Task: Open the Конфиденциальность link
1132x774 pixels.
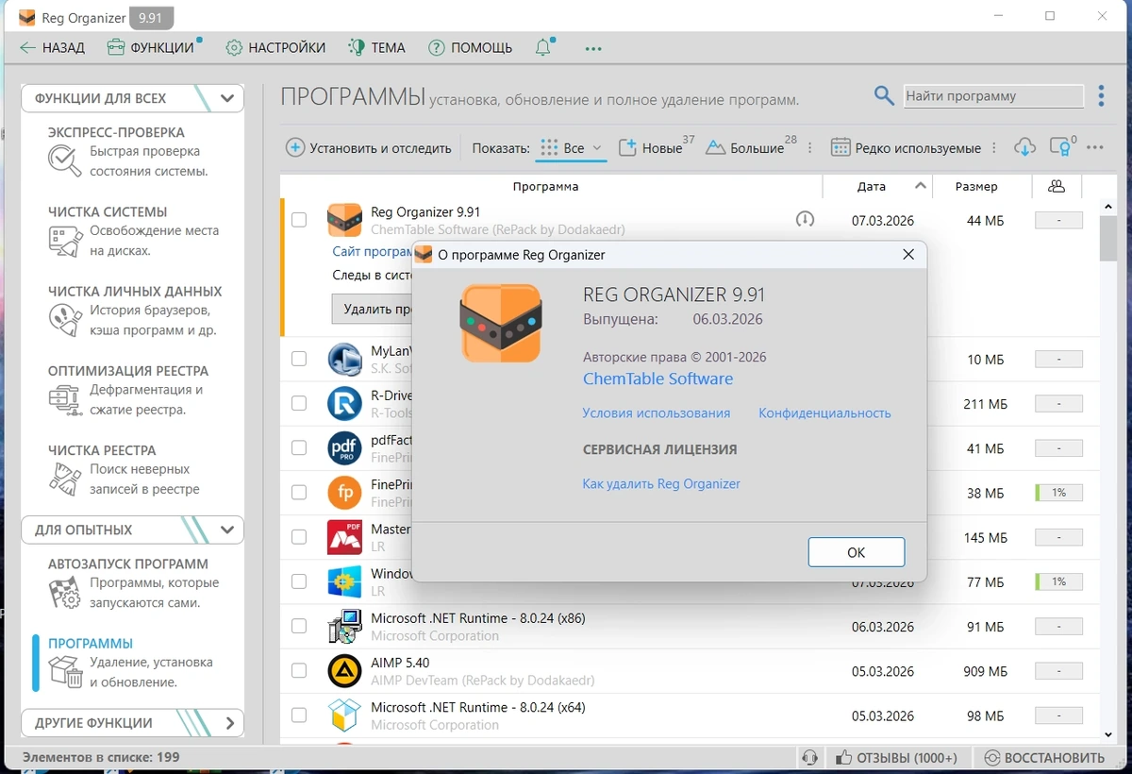Action: [x=824, y=412]
